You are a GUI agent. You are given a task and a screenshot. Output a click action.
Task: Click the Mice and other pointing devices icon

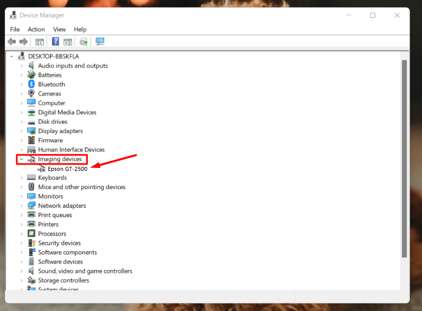(31, 187)
